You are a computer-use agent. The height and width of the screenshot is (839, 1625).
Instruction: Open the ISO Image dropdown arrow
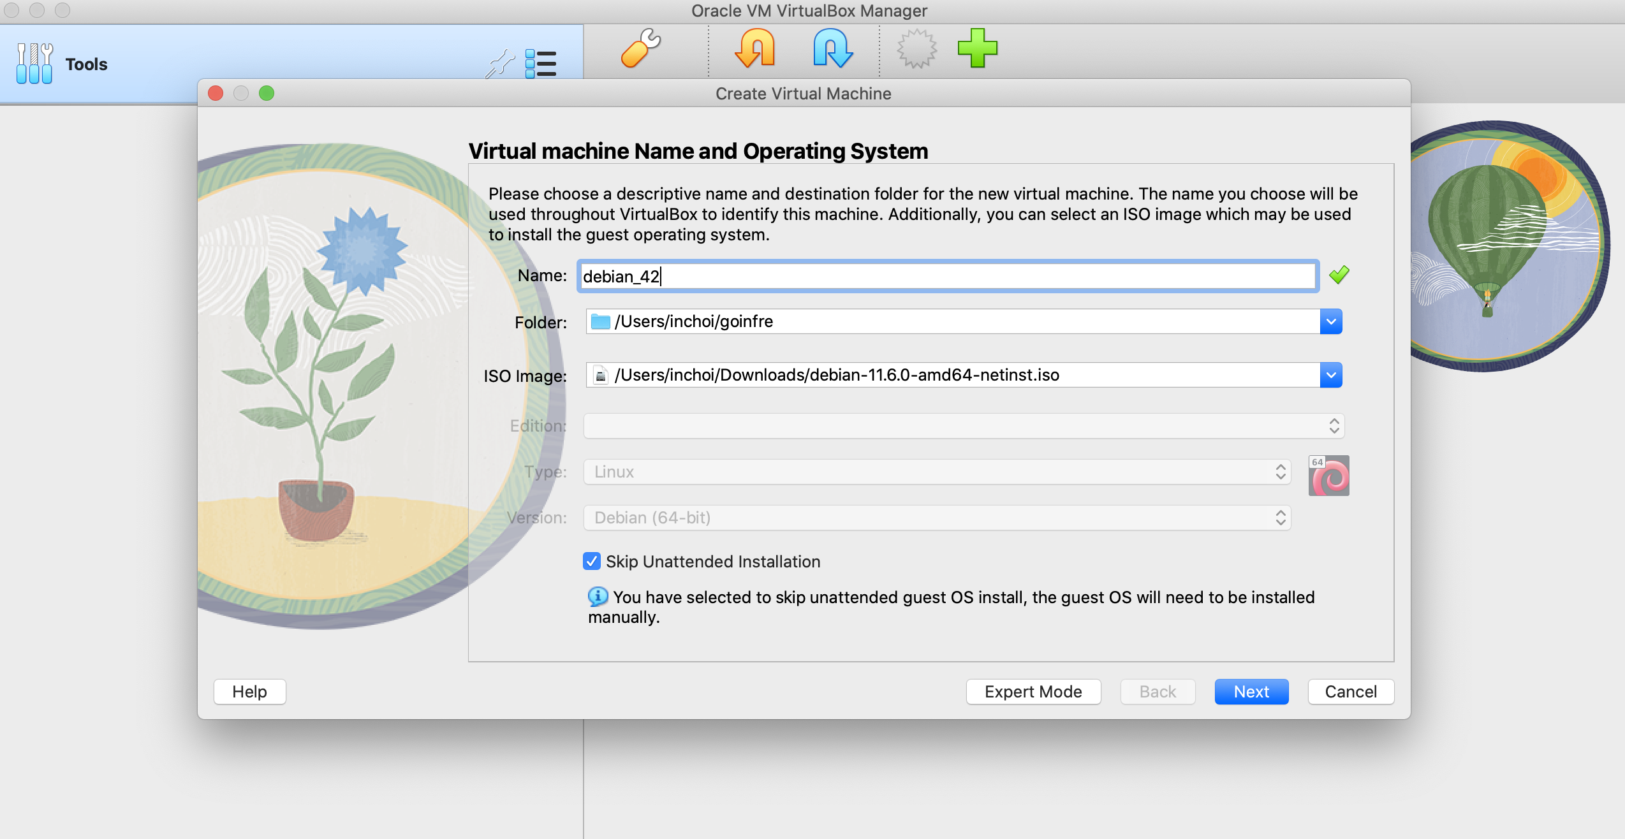click(1331, 375)
